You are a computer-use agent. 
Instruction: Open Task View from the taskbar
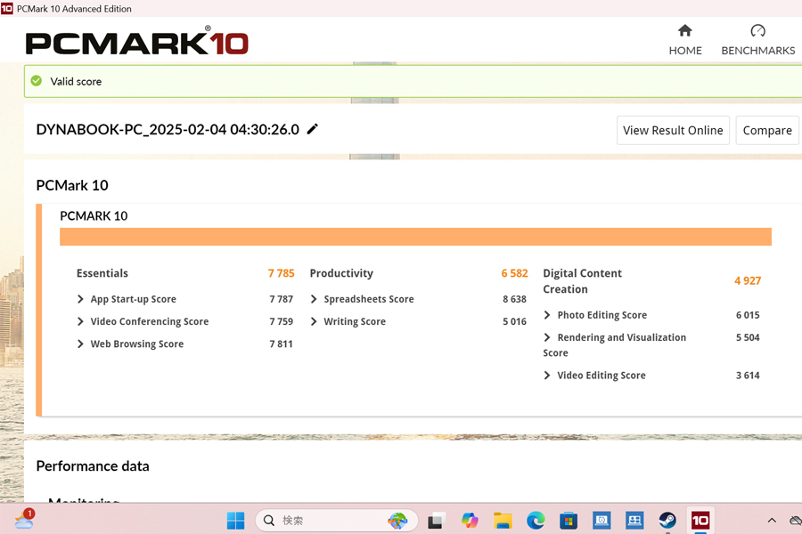(437, 521)
